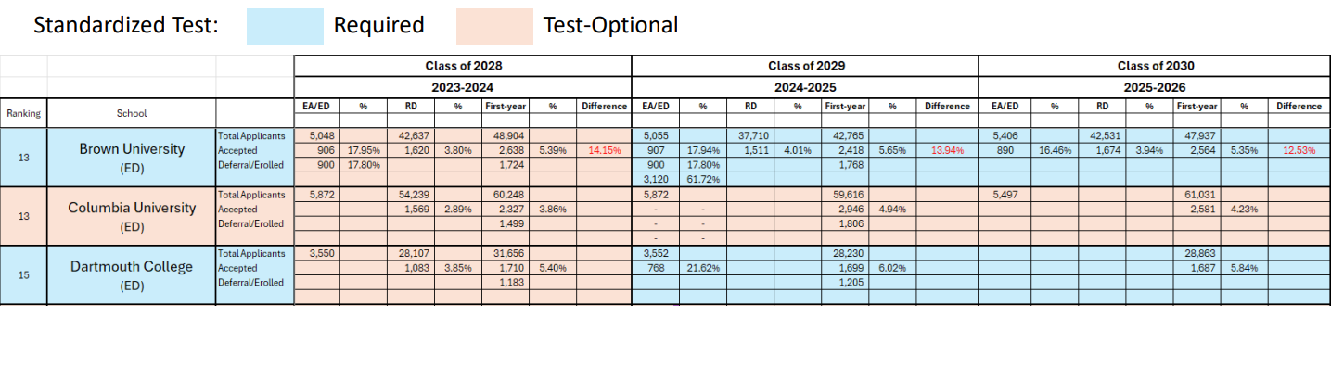This screenshot has height=369, width=1331.
Task: Click the Class of 2029 header
Action: point(805,66)
